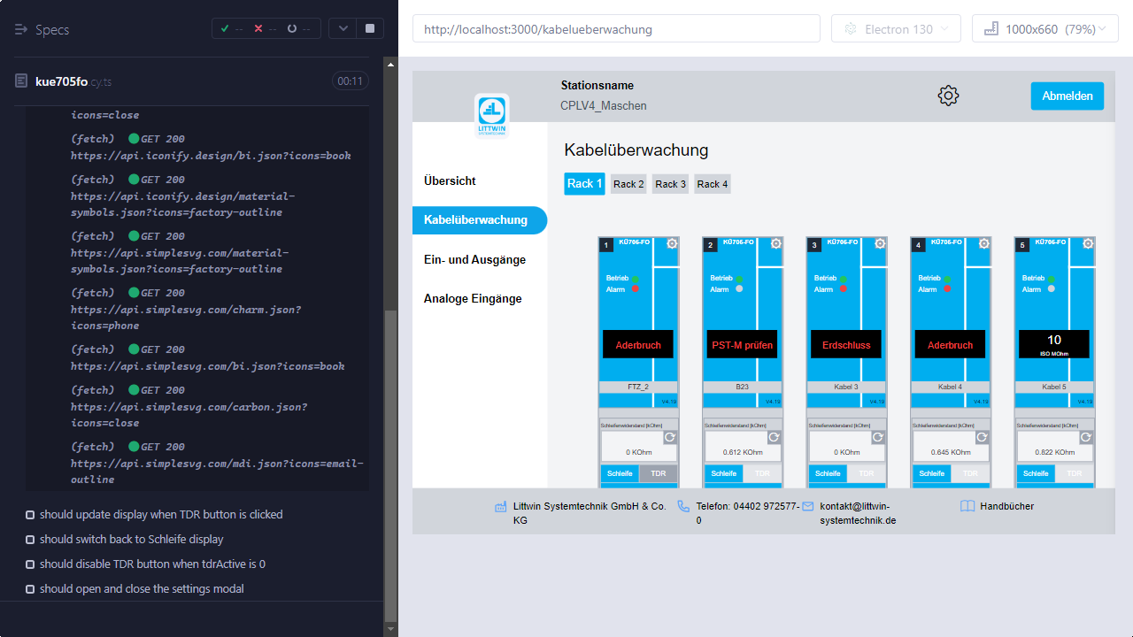1133x637 pixels.
Task: Switch module 5 to TDR
Action: (1074, 473)
